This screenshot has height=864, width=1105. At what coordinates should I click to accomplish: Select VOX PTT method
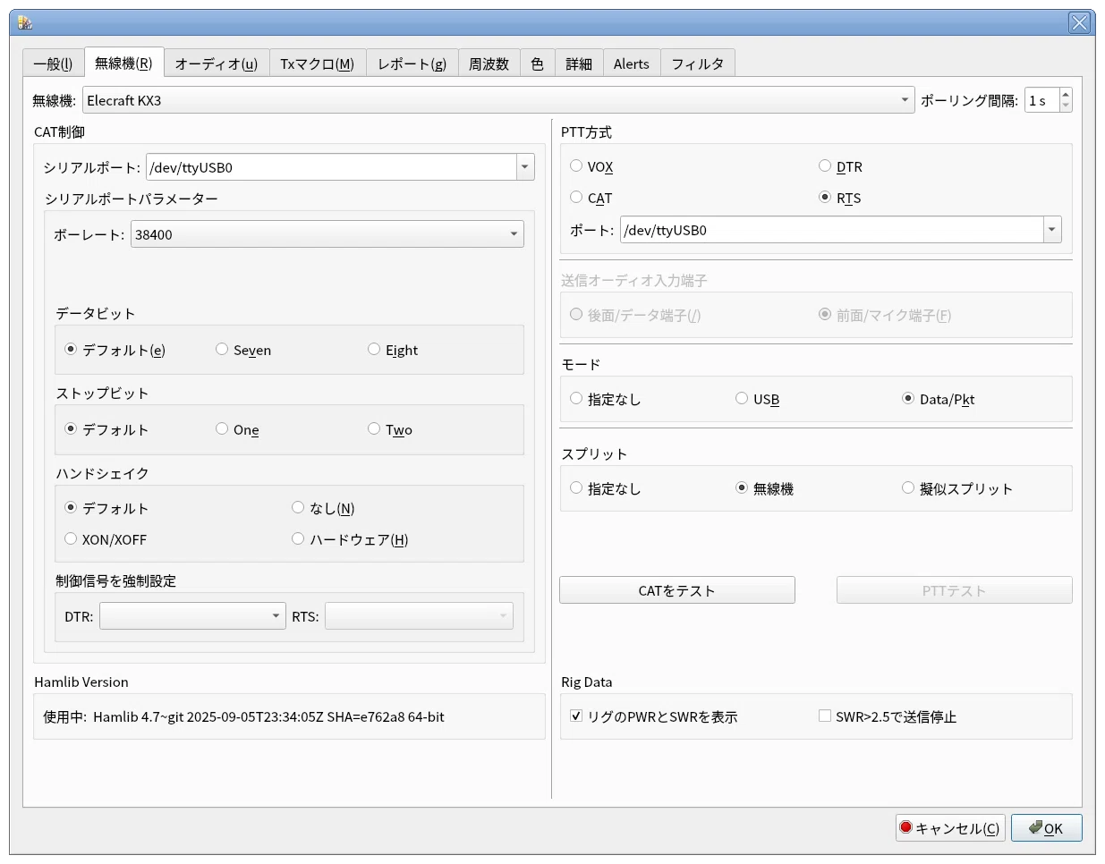[591, 166]
